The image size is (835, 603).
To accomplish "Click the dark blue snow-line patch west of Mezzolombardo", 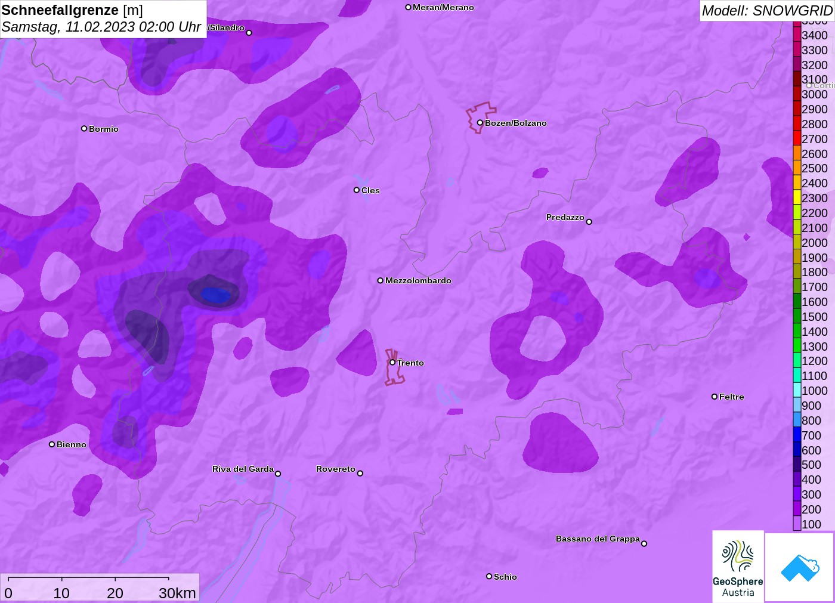I will [x=215, y=294].
